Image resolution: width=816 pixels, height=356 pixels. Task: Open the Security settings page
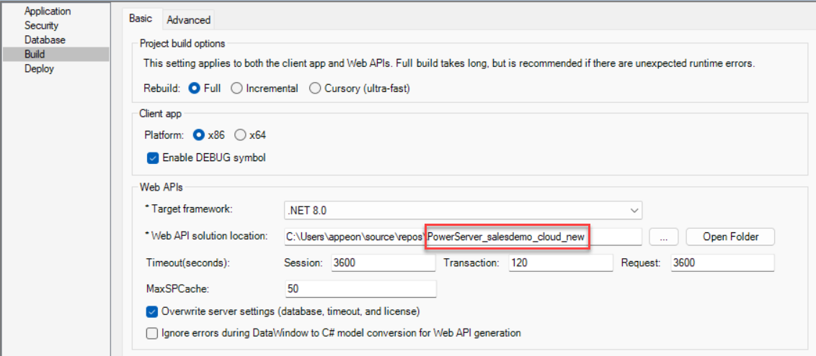[42, 26]
